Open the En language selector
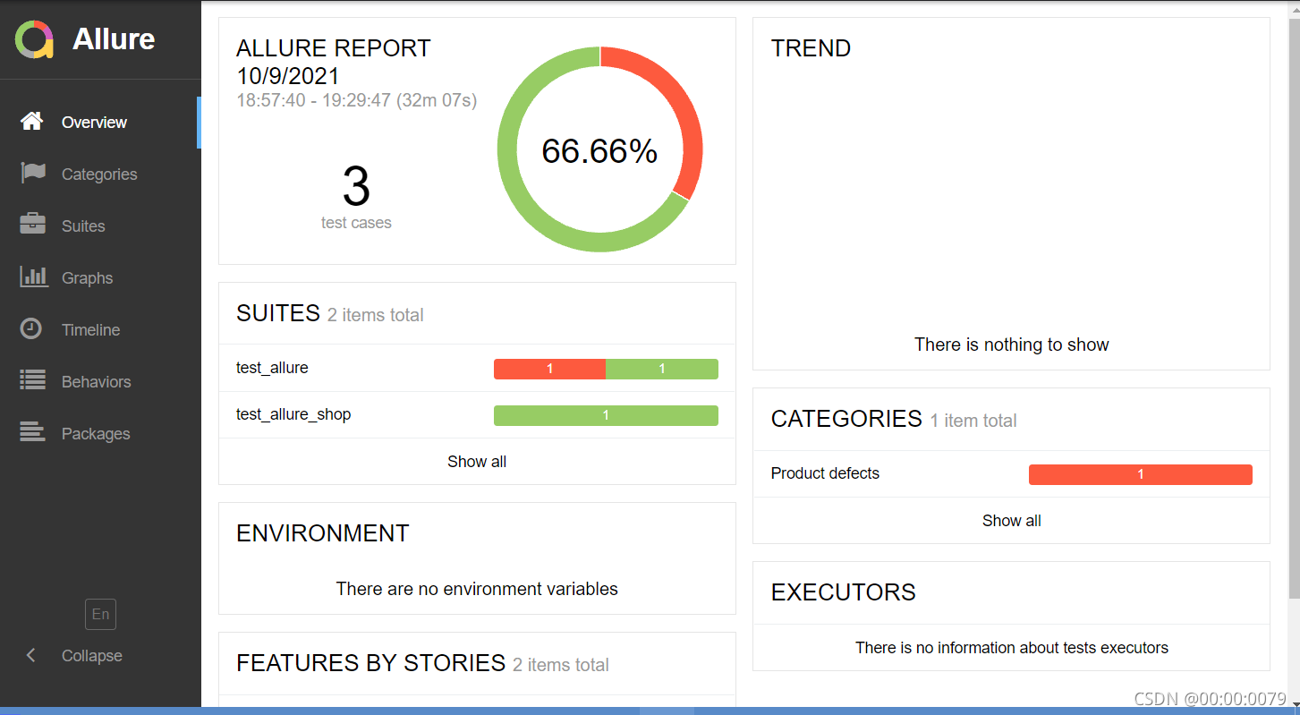This screenshot has height=715, width=1300. click(x=100, y=614)
